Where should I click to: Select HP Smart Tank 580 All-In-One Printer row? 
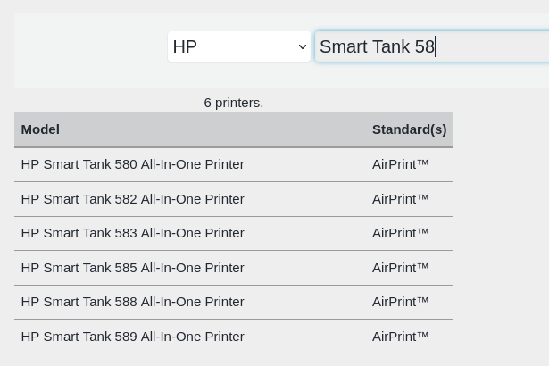coord(234,164)
